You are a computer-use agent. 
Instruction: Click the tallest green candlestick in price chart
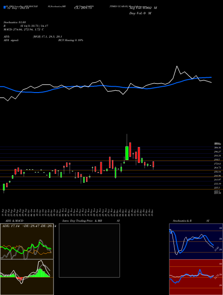point(127,153)
